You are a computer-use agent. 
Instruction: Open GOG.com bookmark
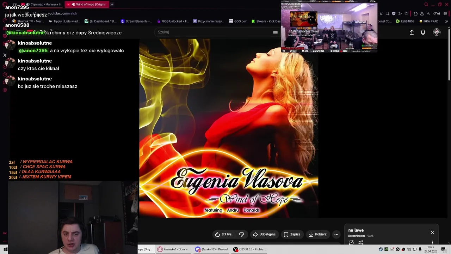[238, 21]
